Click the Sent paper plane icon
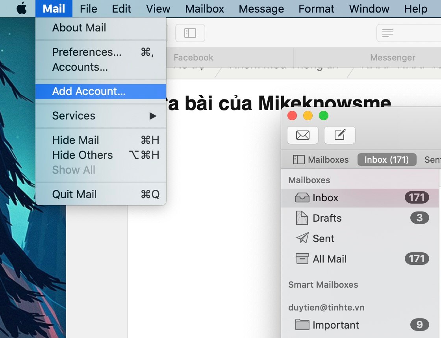Screen dimensions: 441x338 pyautogui.click(x=302, y=238)
